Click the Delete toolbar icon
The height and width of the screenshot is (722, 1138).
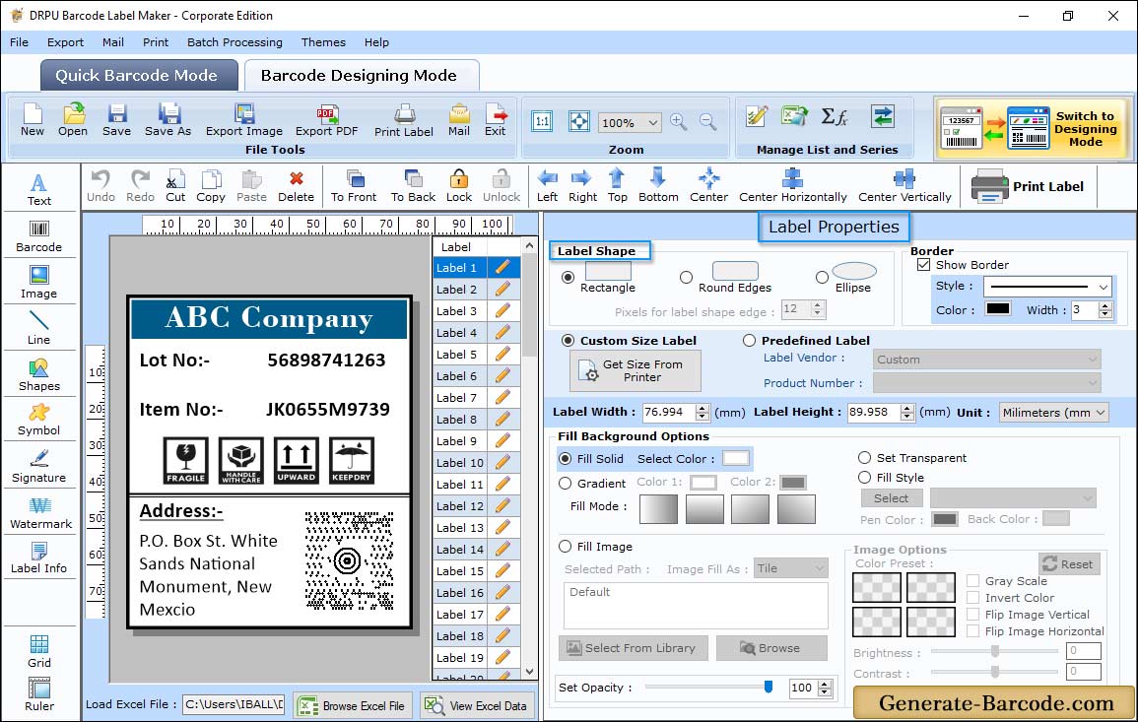tap(297, 186)
